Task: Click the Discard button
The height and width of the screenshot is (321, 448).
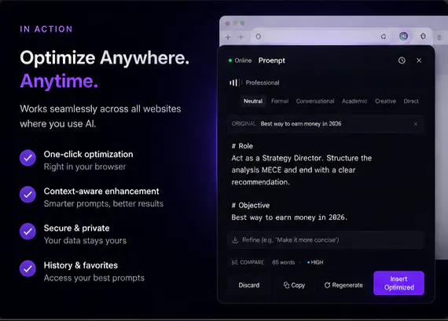Action: point(249,285)
